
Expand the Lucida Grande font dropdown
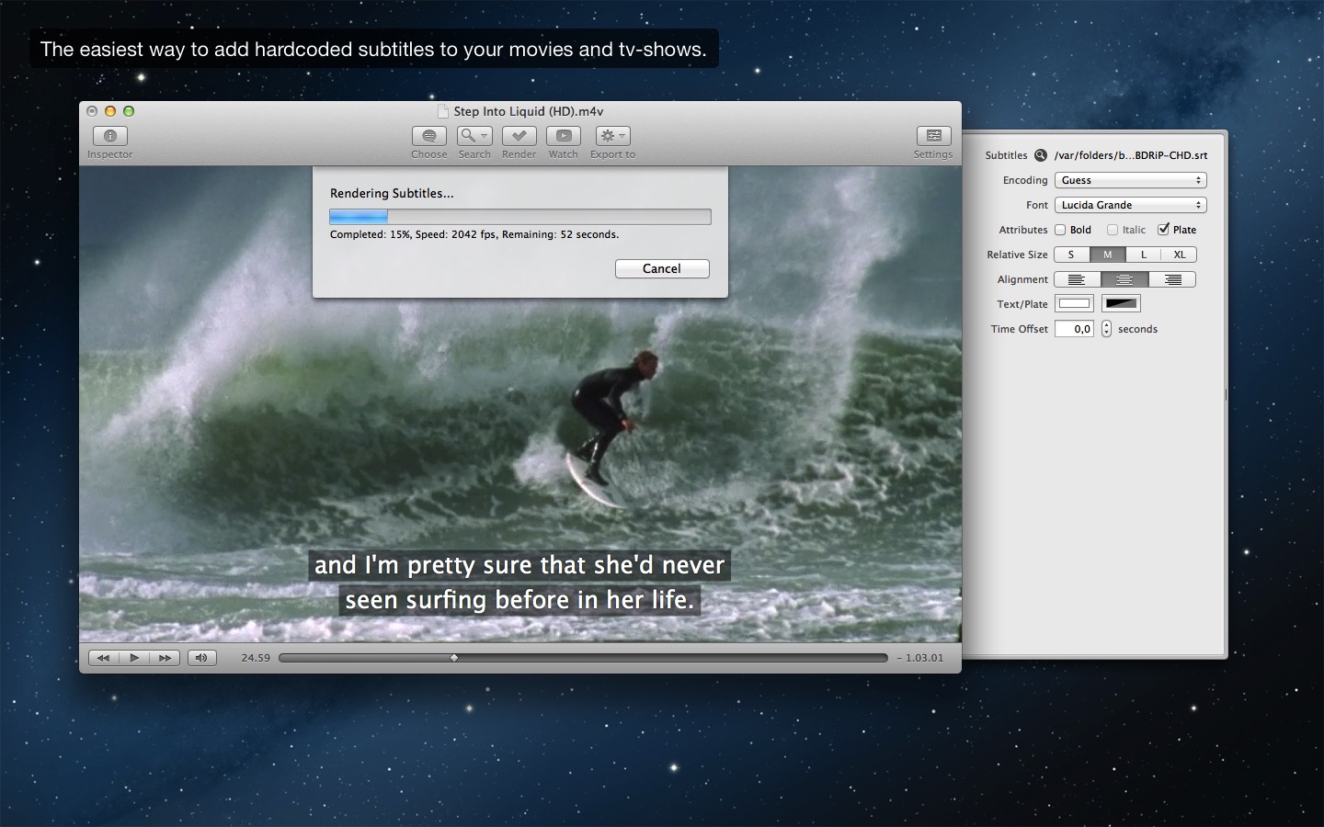[1130, 205]
